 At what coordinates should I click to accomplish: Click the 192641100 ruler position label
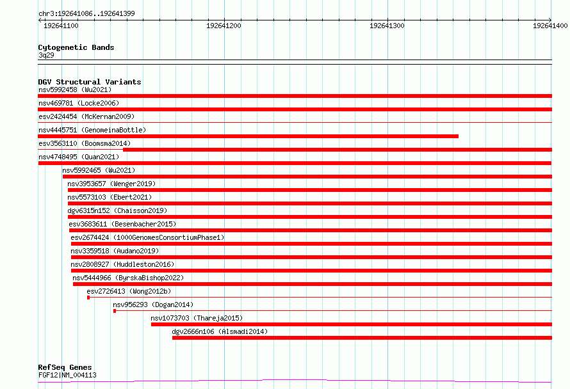pyautogui.click(x=61, y=26)
